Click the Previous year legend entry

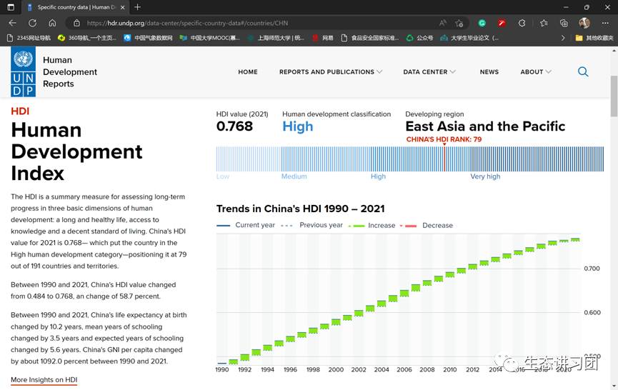tap(312, 225)
